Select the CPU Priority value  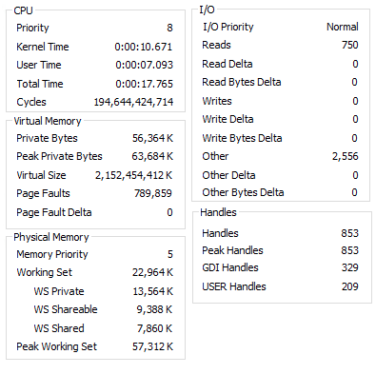(x=169, y=28)
